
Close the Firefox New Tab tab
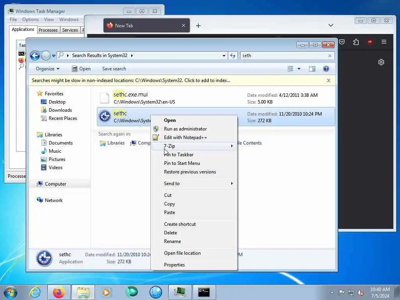point(184,25)
